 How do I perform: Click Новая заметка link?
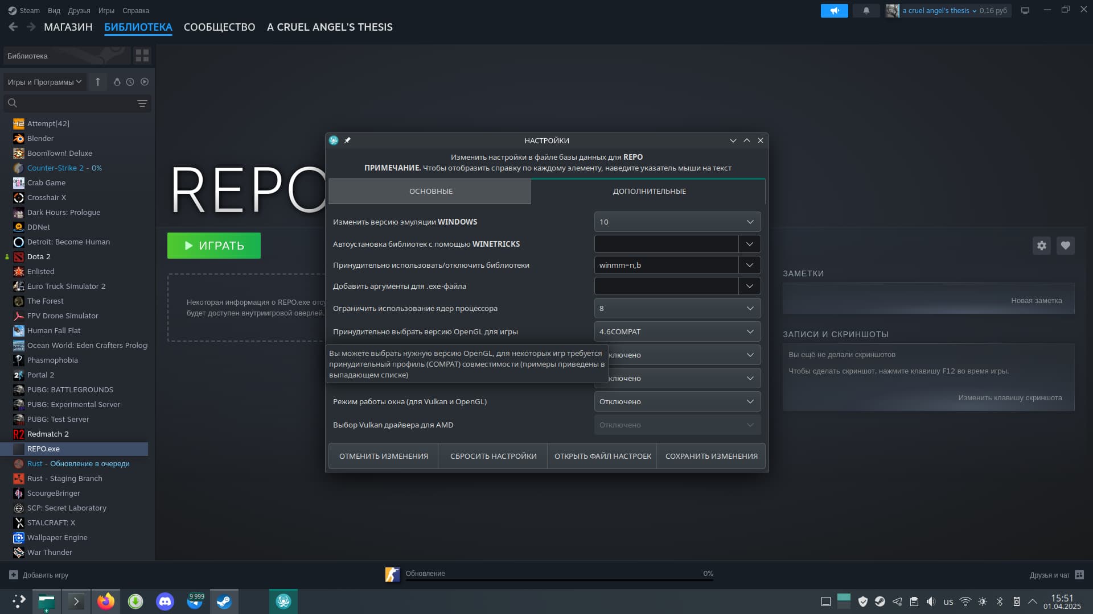point(1036,300)
